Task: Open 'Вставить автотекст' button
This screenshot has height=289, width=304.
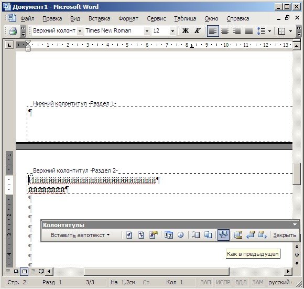Action: tap(80, 235)
